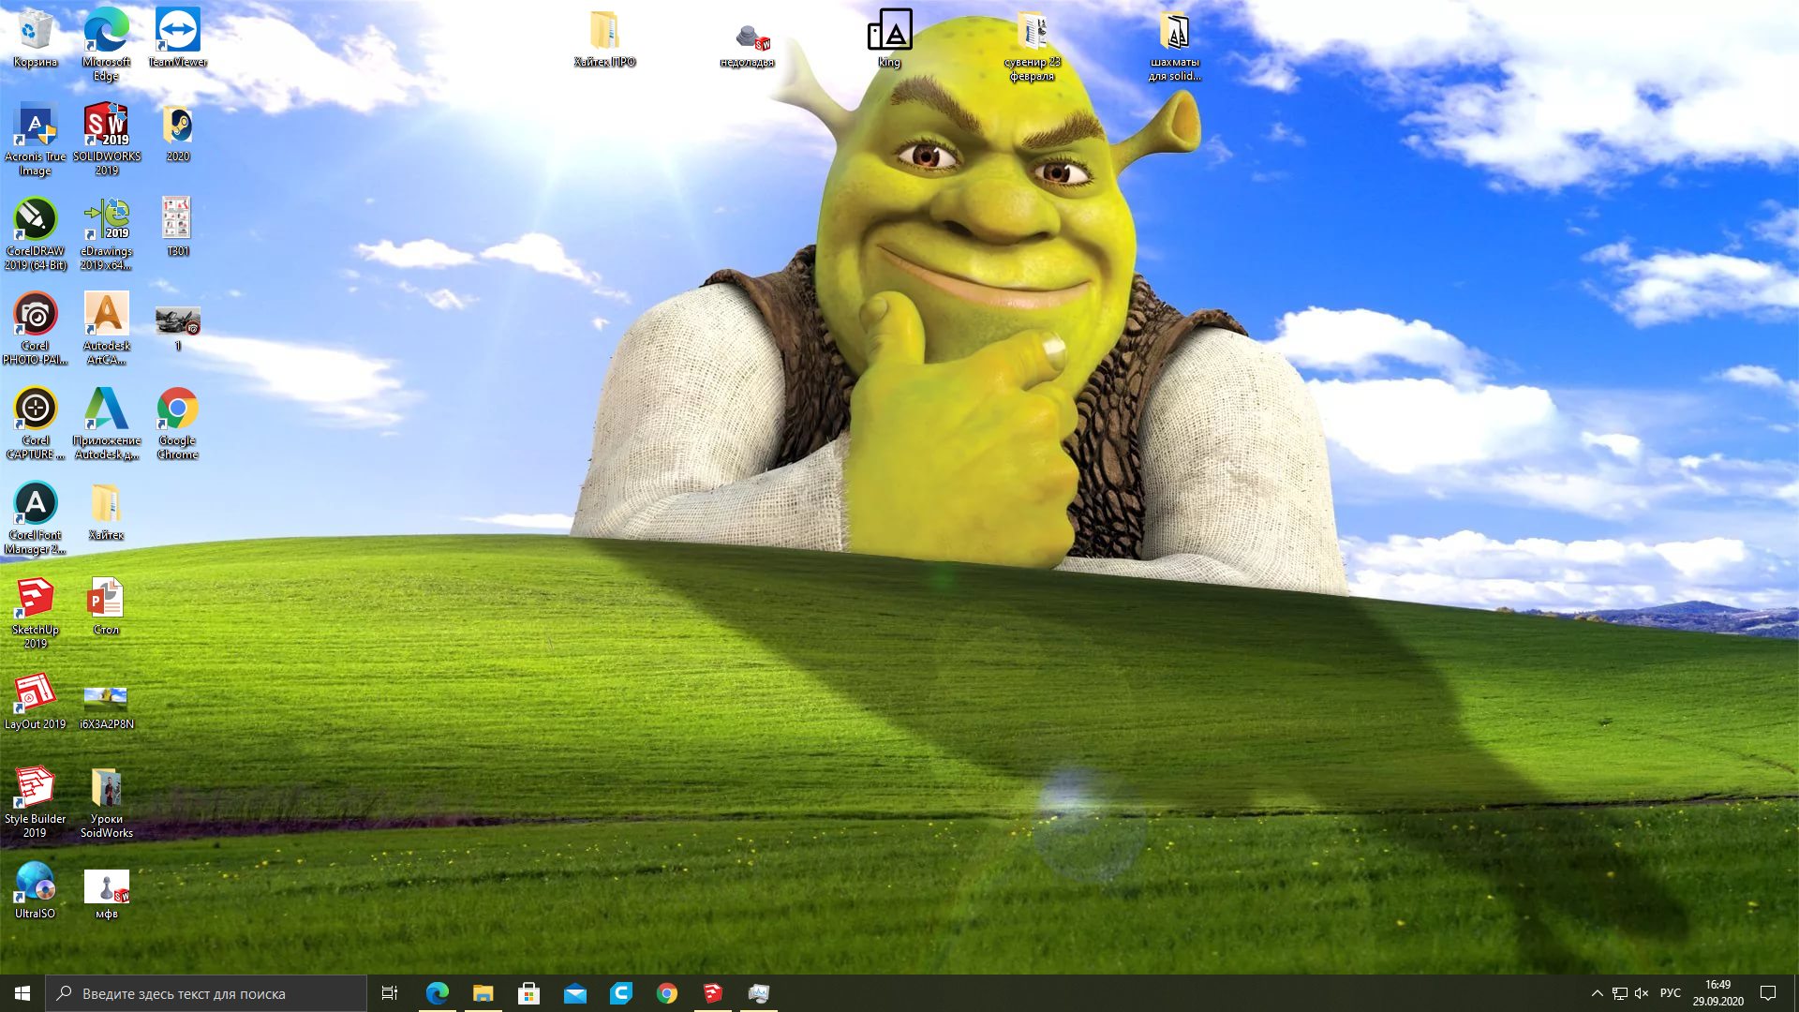The image size is (1799, 1012).
Task: Select the LayOut 2019 desktop shortcut
Action: [x=35, y=701]
